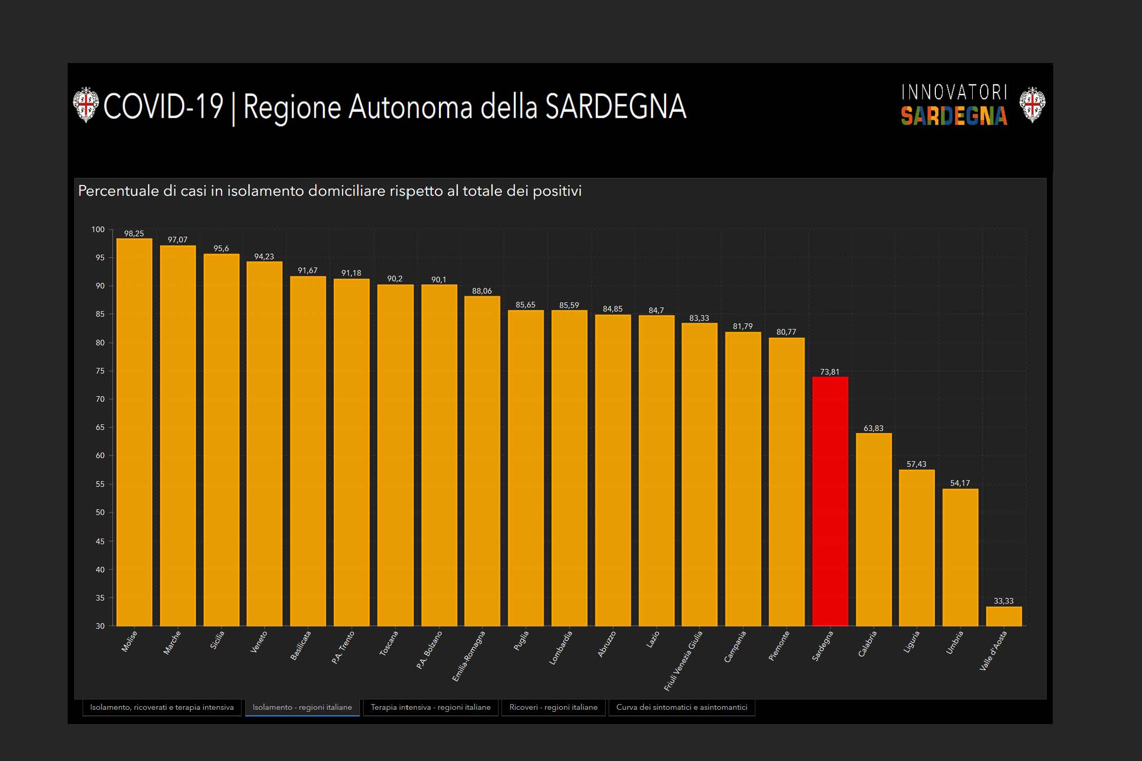
Task: Click the red Sardegna bar
Action: [830, 502]
